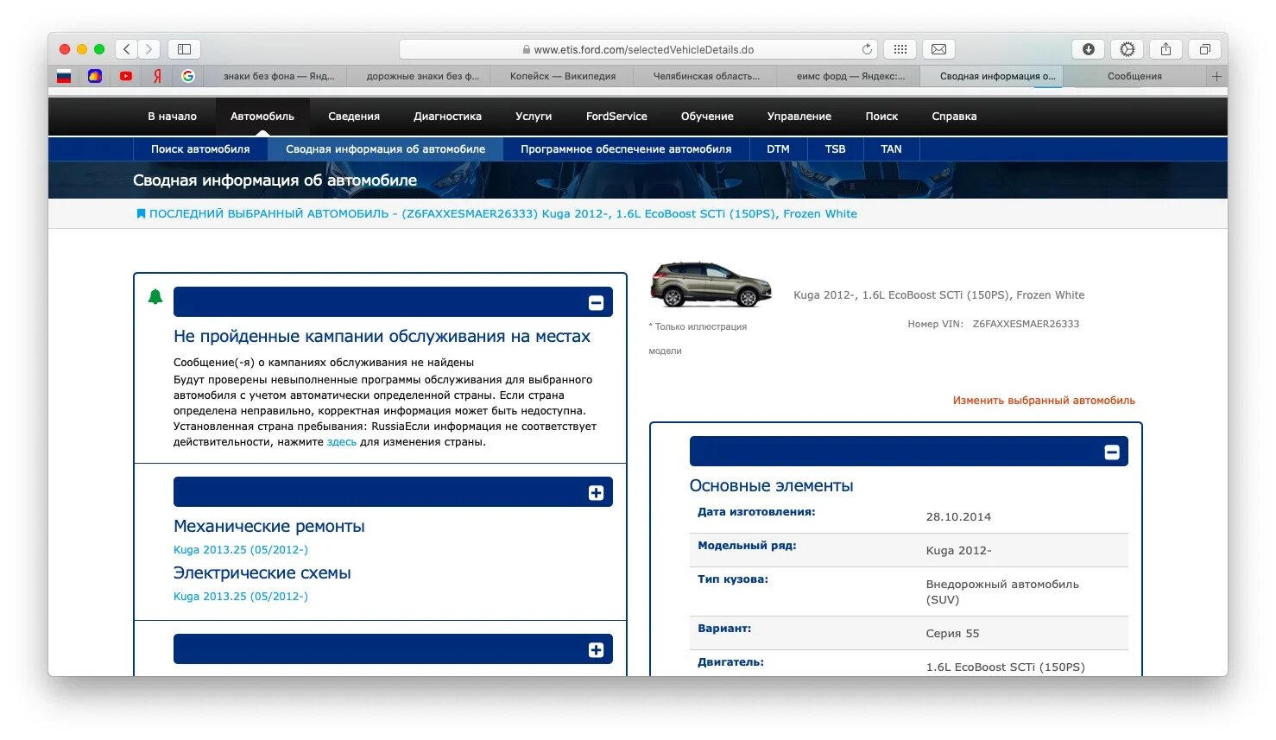This screenshot has width=1276, height=740.
Task: Open the Управление menu
Action: 799,117
